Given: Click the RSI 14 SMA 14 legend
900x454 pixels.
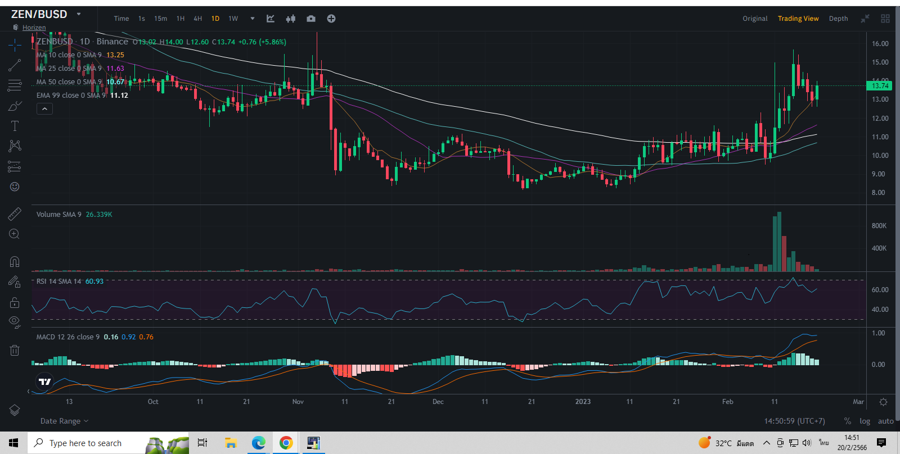Looking at the screenshot, I should click(x=70, y=282).
